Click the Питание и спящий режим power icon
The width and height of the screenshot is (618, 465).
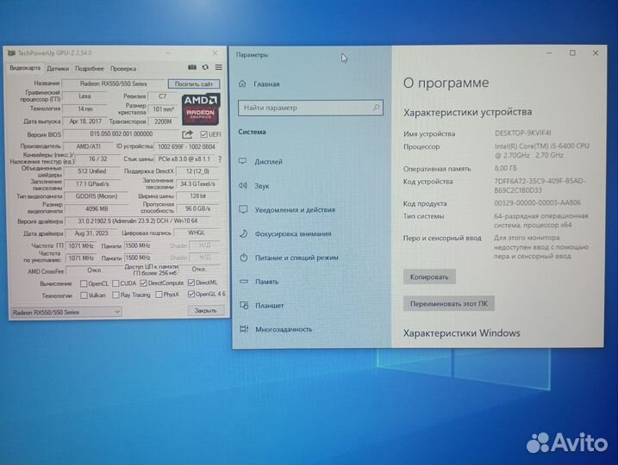coord(244,257)
